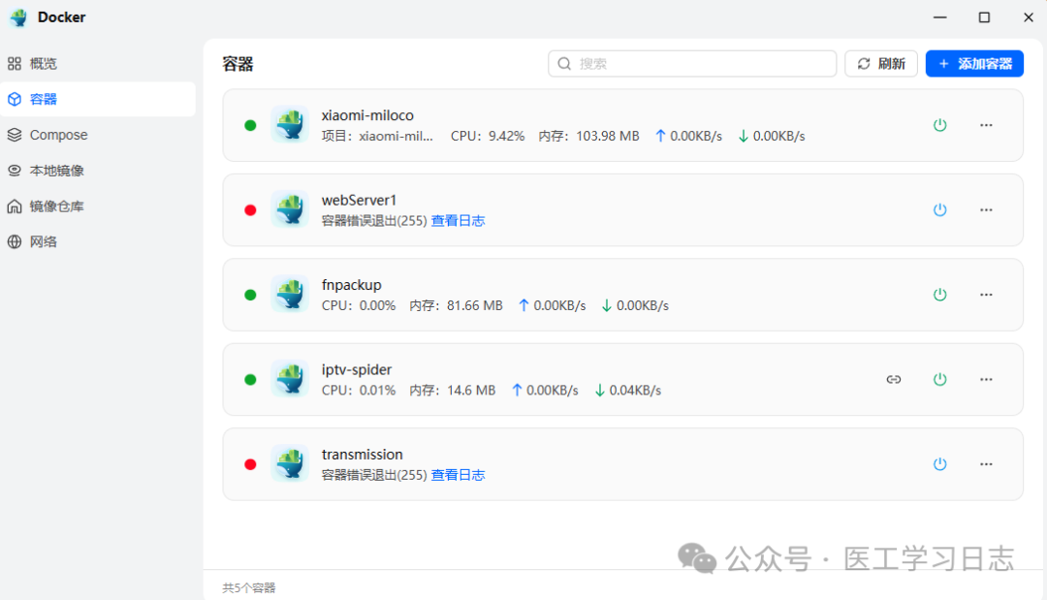Start the transmission container power toggle
The width and height of the screenshot is (1047, 600).
click(939, 463)
